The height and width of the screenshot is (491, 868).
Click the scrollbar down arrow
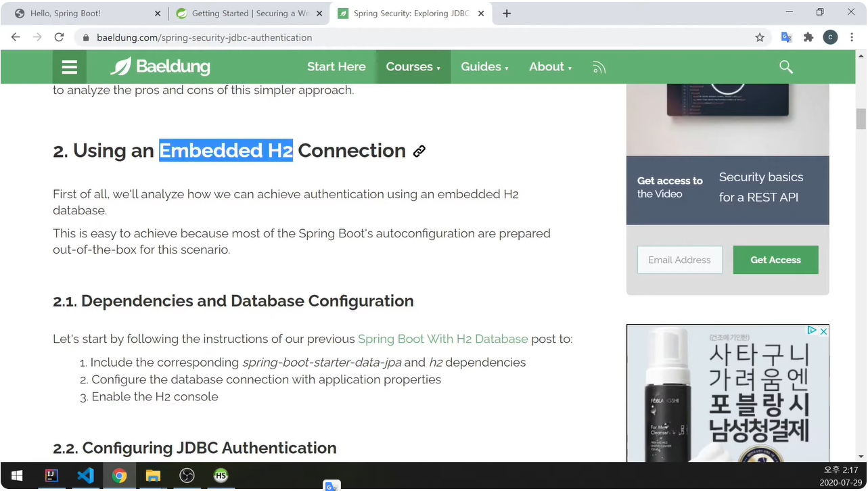coord(861,456)
